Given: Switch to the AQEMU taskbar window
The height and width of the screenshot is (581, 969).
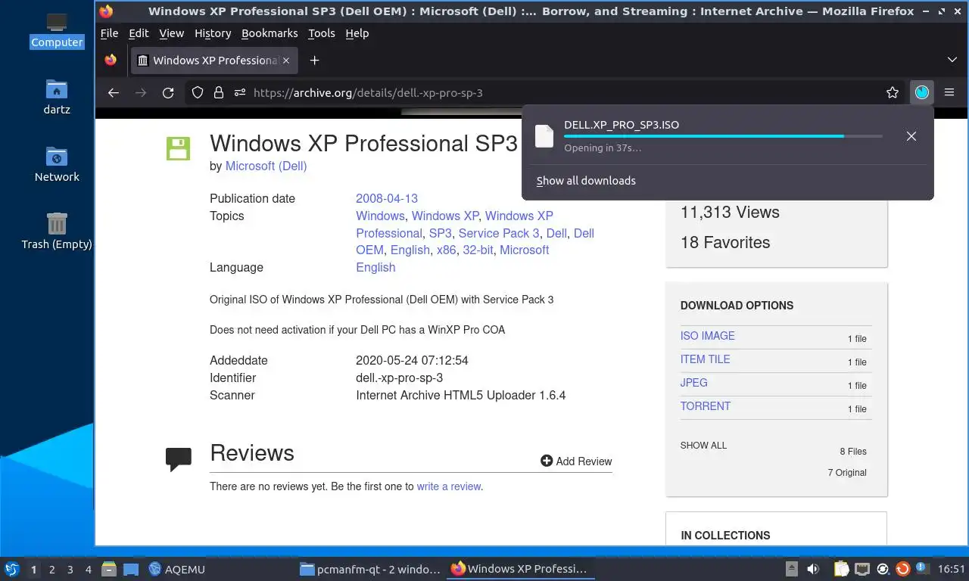Looking at the screenshot, I should (178, 569).
